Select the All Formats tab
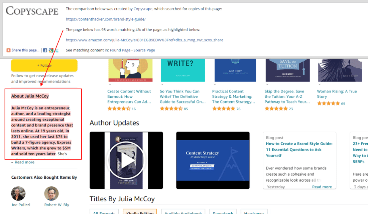Image resolution: width=368 pixels, height=214 pixels. click(x=104, y=212)
